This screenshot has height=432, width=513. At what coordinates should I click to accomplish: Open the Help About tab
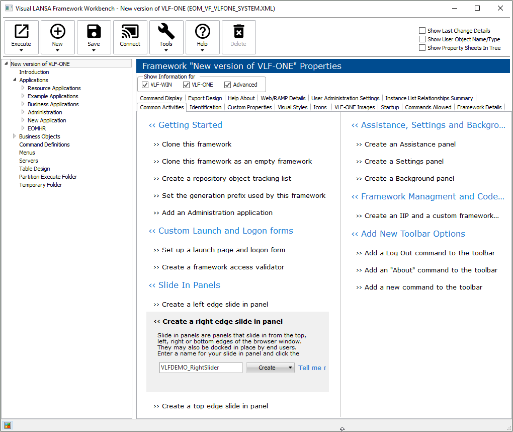tap(241, 98)
